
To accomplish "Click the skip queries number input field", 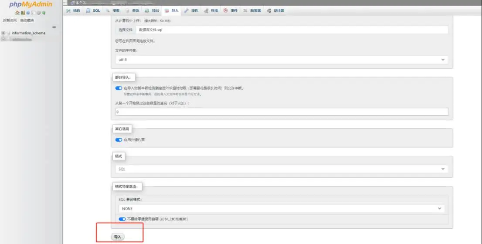I will [x=281, y=112].
